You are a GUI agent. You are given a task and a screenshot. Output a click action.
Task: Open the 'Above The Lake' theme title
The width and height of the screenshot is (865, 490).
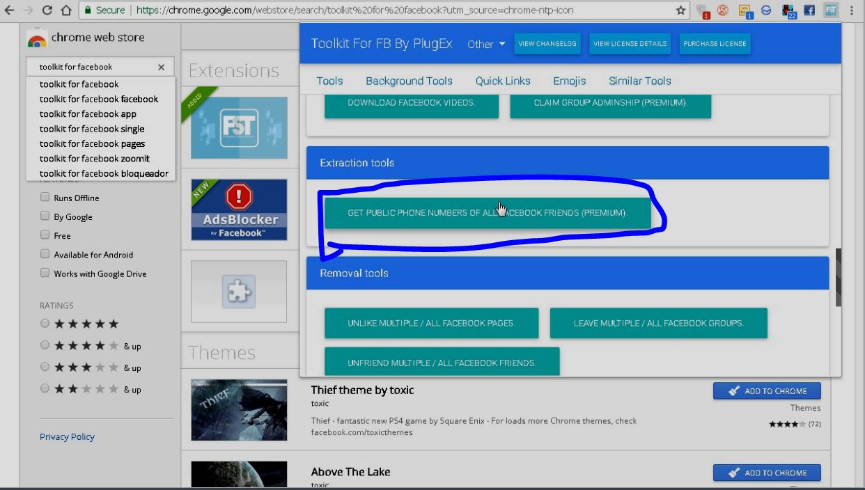[x=350, y=472]
